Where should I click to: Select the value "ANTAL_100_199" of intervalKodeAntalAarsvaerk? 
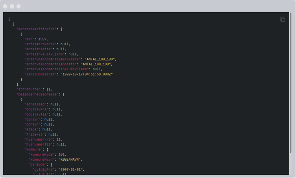click(100, 59)
